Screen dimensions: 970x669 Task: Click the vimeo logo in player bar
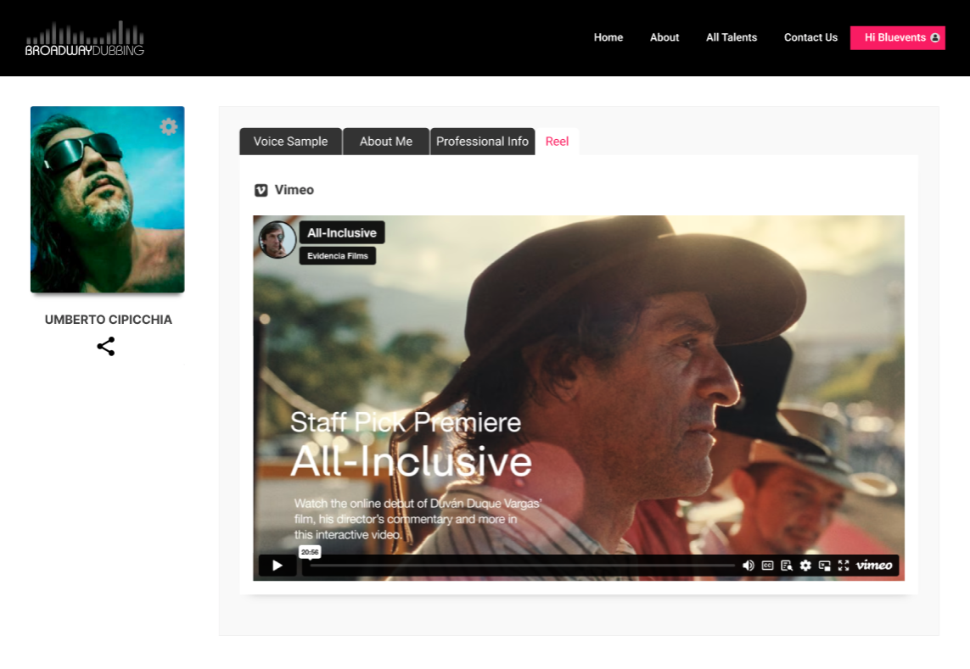(874, 565)
